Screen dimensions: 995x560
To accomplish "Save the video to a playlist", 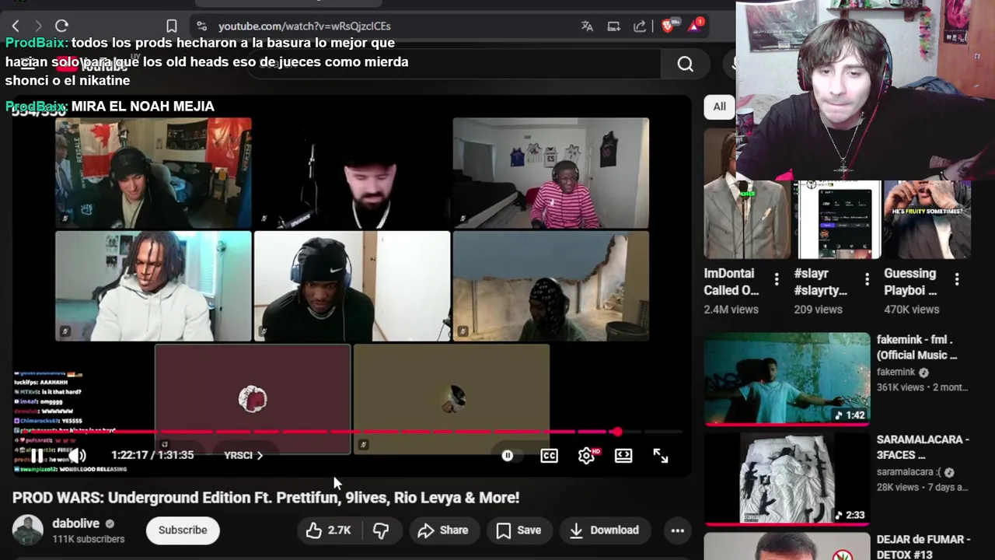I will click(518, 530).
